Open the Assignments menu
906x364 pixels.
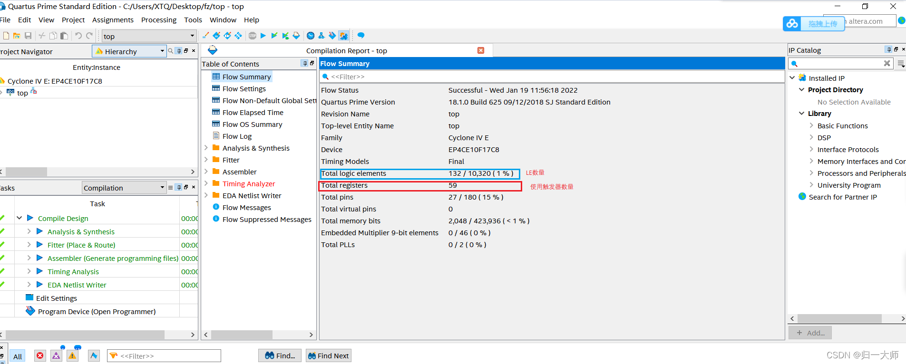coord(113,19)
